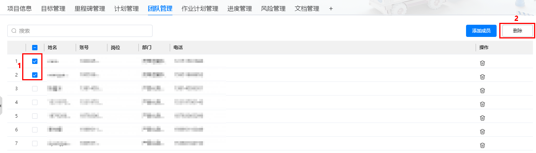The image size is (536, 153).
Task: Click the 部门 column header
Action: pos(147,48)
